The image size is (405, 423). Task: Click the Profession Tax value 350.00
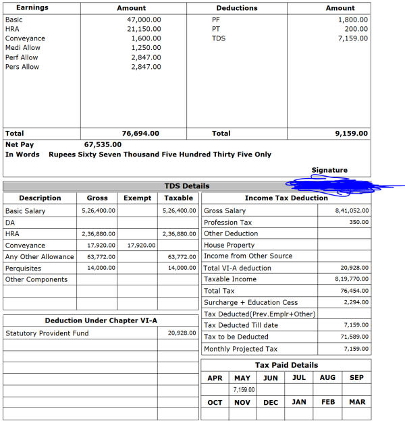tap(358, 222)
